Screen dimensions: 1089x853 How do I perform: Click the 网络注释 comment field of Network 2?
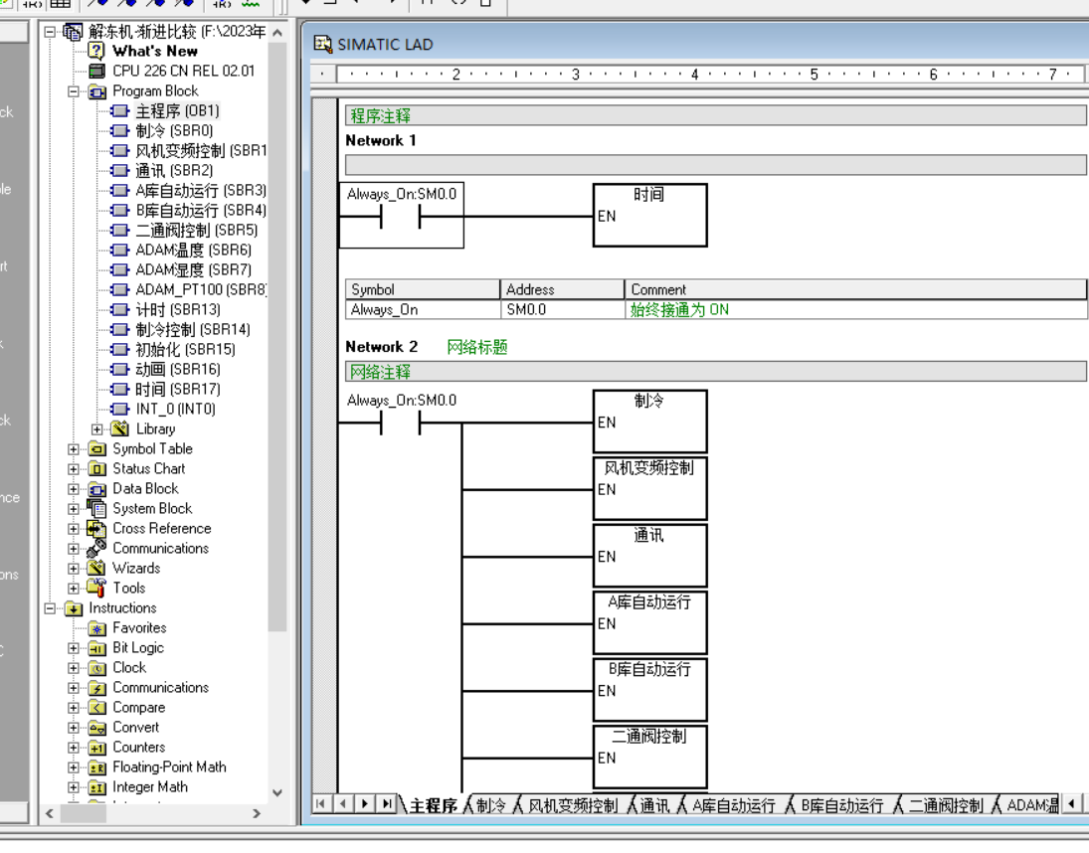(x=716, y=372)
